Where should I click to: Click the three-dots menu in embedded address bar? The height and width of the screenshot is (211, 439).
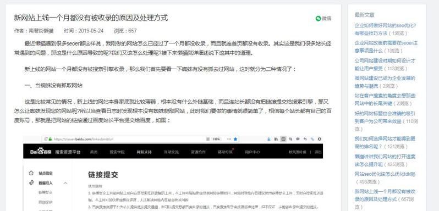(x=229, y=139)
